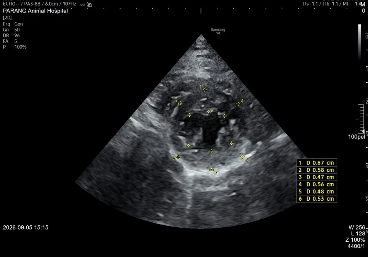Click the P 100% power value

pyautogui.click(x=15, y=47)
